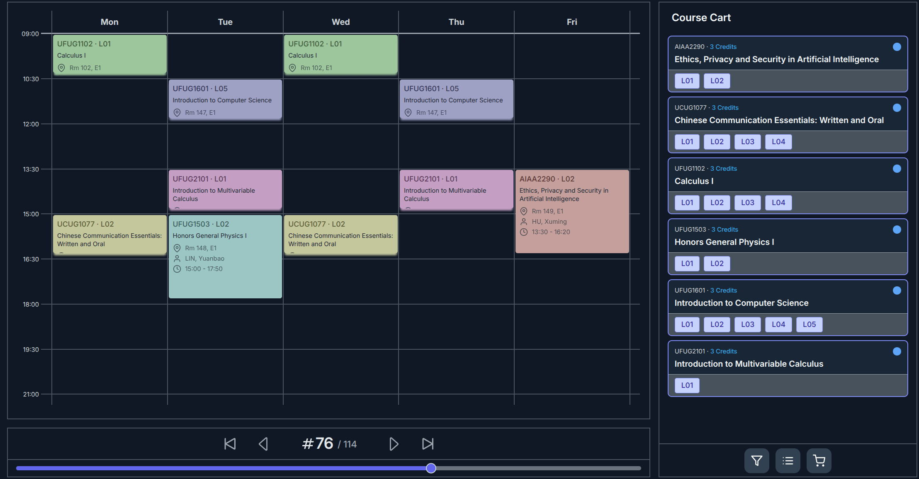The width and height of the screenshot is (919, 479).
Task: Toggle the blue dot for AIAA2290 course
Action: point(897,47)
